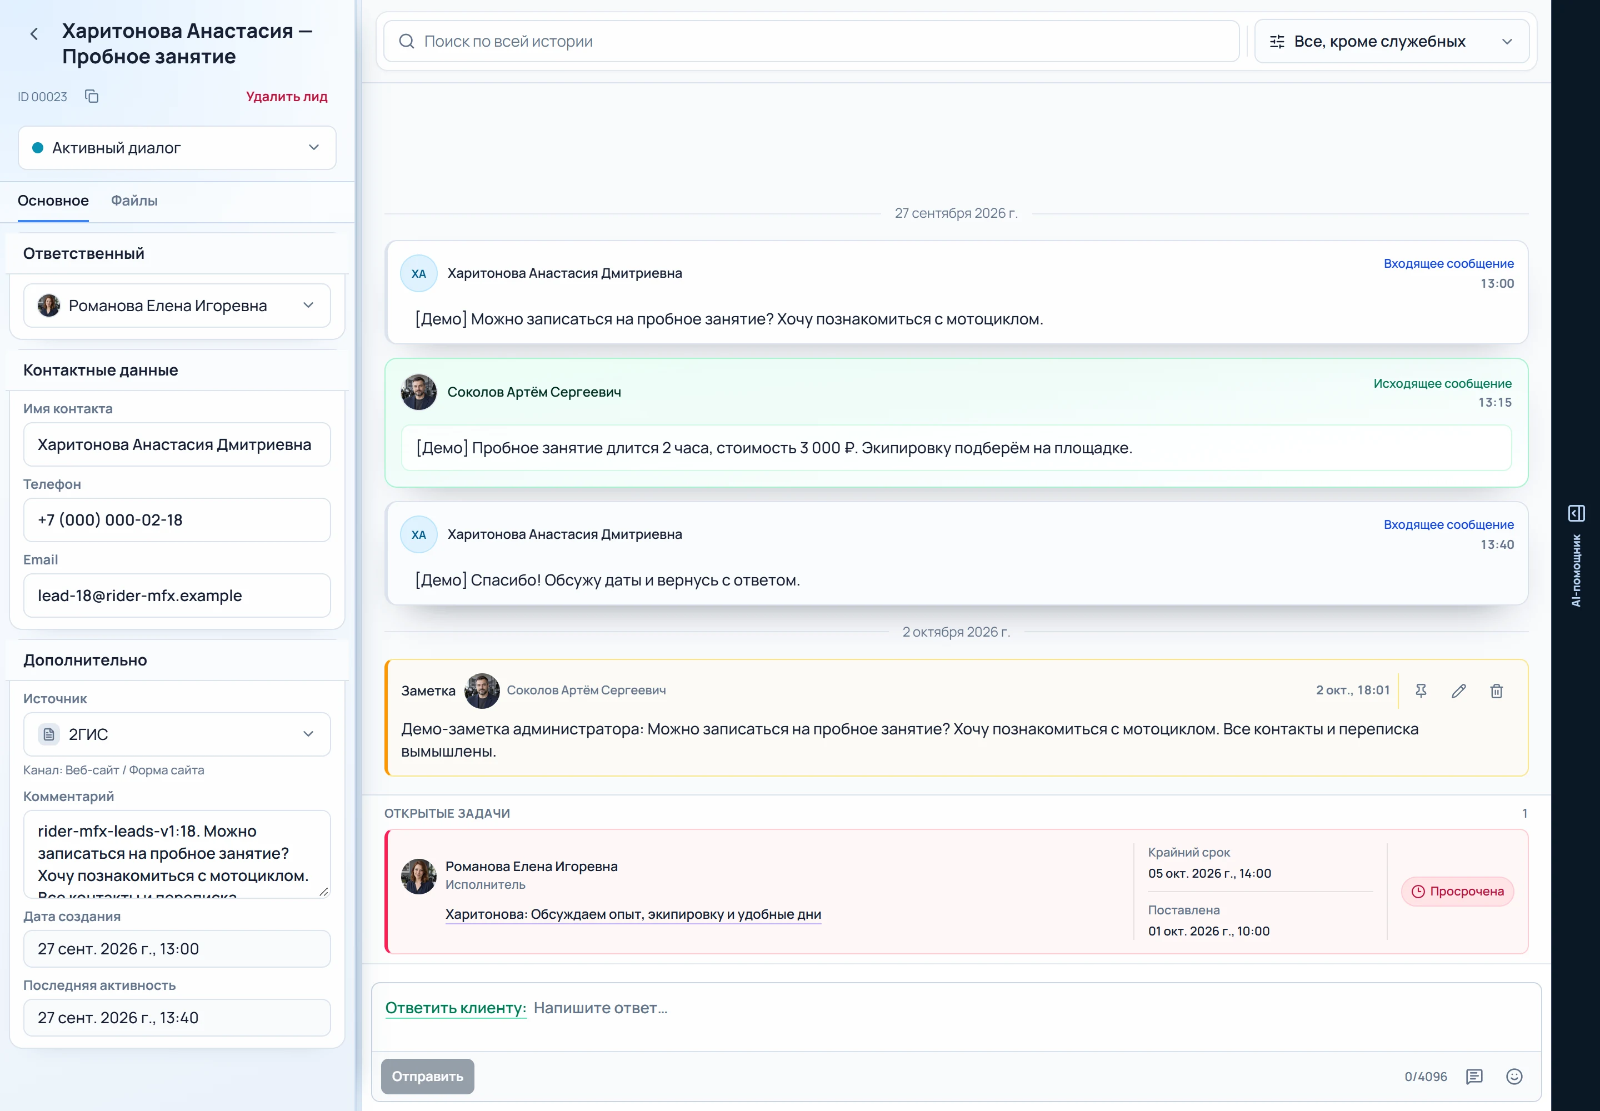1600x1111 pixels.
Task: Click the Канал: Веб-сайт / Форма сайта text
Action: pyautogui.click(x=113, y=770)
